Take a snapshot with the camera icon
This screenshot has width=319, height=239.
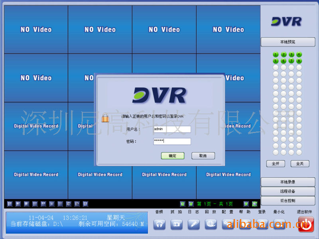[176, 224]
